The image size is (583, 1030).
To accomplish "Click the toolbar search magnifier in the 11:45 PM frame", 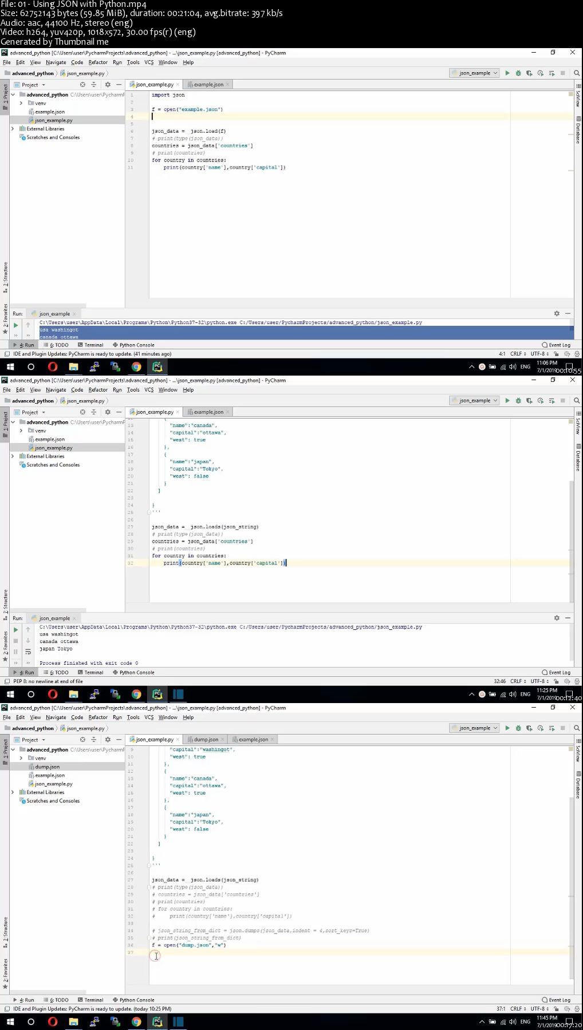I will point(577,728).
